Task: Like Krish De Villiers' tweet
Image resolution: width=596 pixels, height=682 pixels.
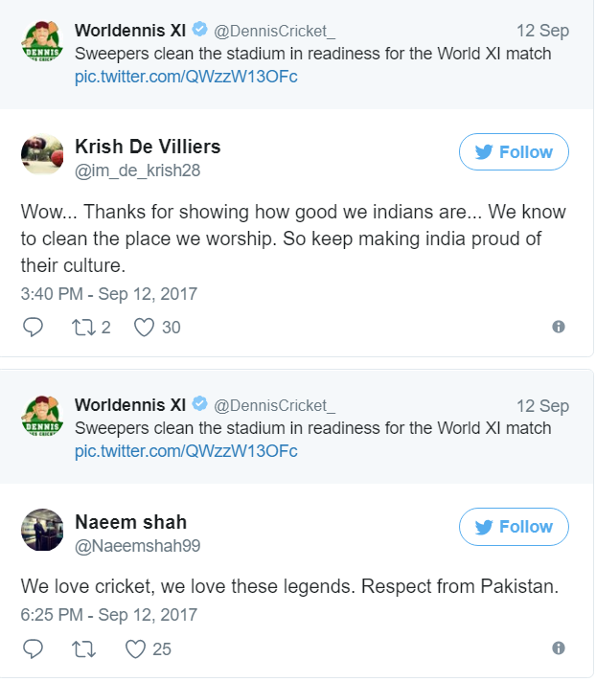Action: [x=145, y=328]
